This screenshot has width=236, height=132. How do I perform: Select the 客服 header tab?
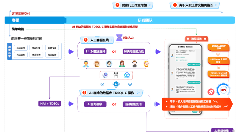tap(35, 20)
